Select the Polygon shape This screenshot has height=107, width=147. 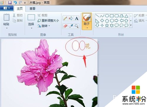point(121,16)
